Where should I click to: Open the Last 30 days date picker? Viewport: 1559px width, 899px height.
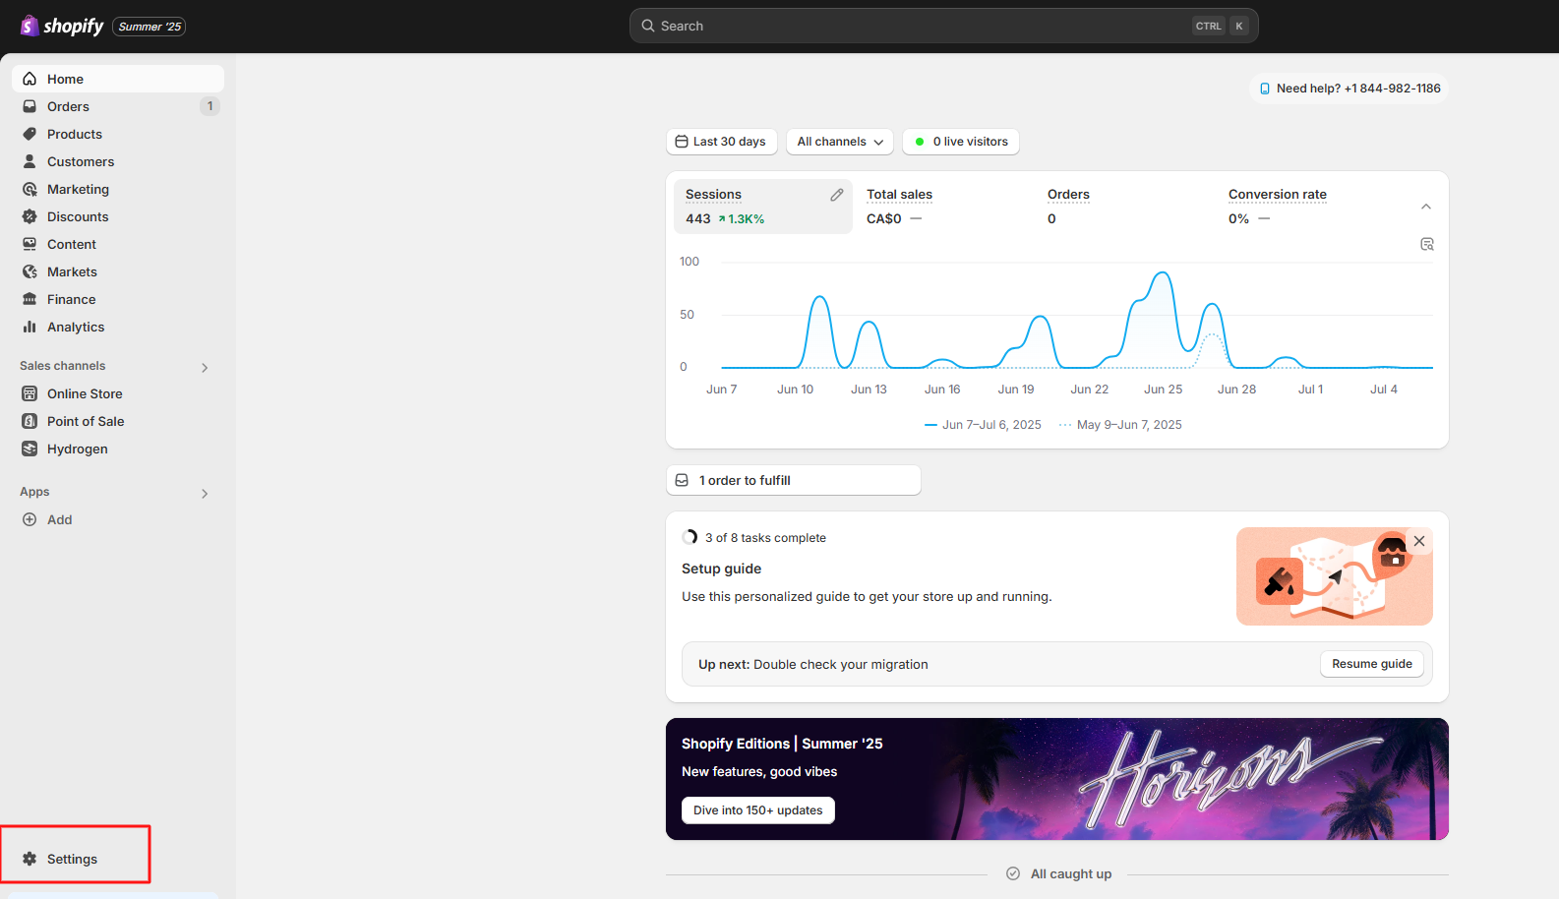(x=722, y=142)
